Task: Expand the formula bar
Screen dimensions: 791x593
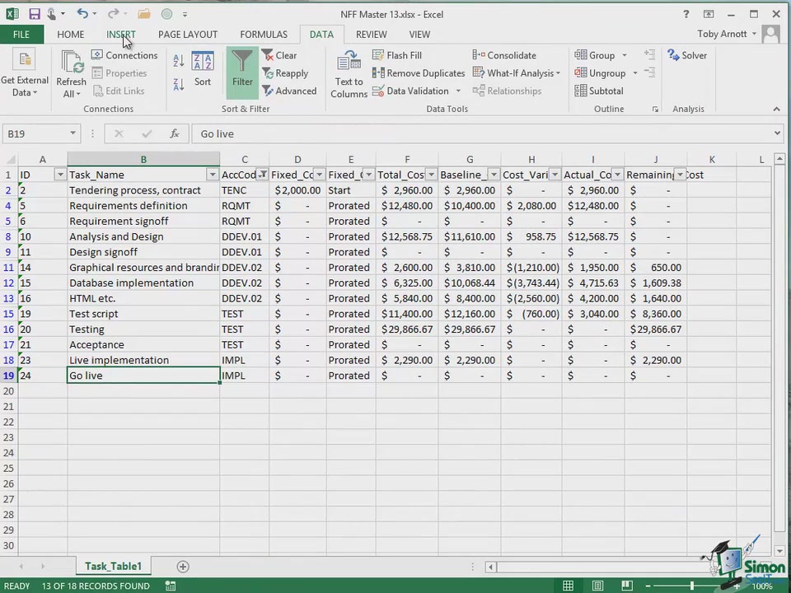Action: pos(777,133)
